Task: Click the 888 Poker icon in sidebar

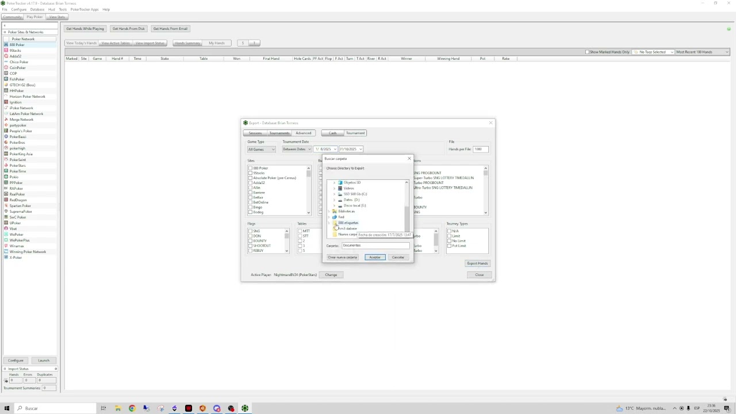Action: coord(6,45)
